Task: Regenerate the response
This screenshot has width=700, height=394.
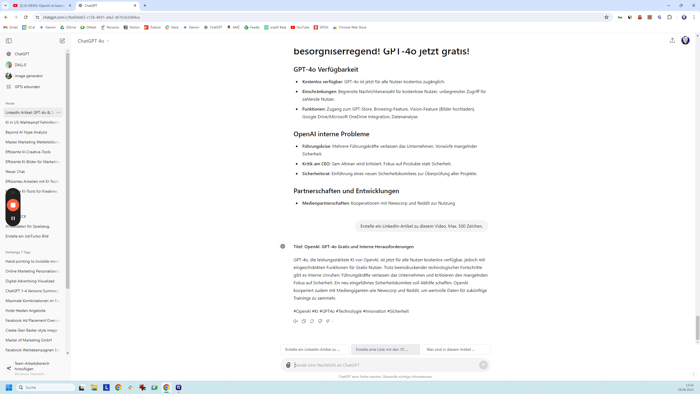Action: tap(312, 321)
